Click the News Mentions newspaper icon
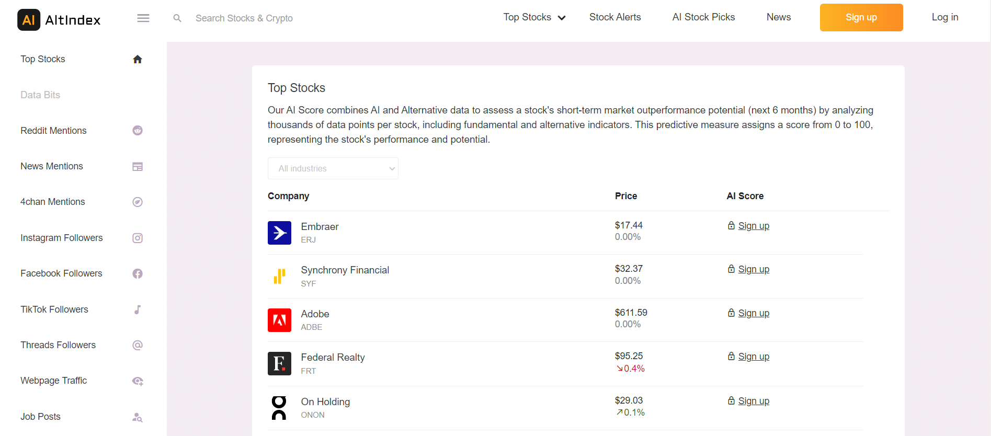The image size is (991, 436). point(138,167)
